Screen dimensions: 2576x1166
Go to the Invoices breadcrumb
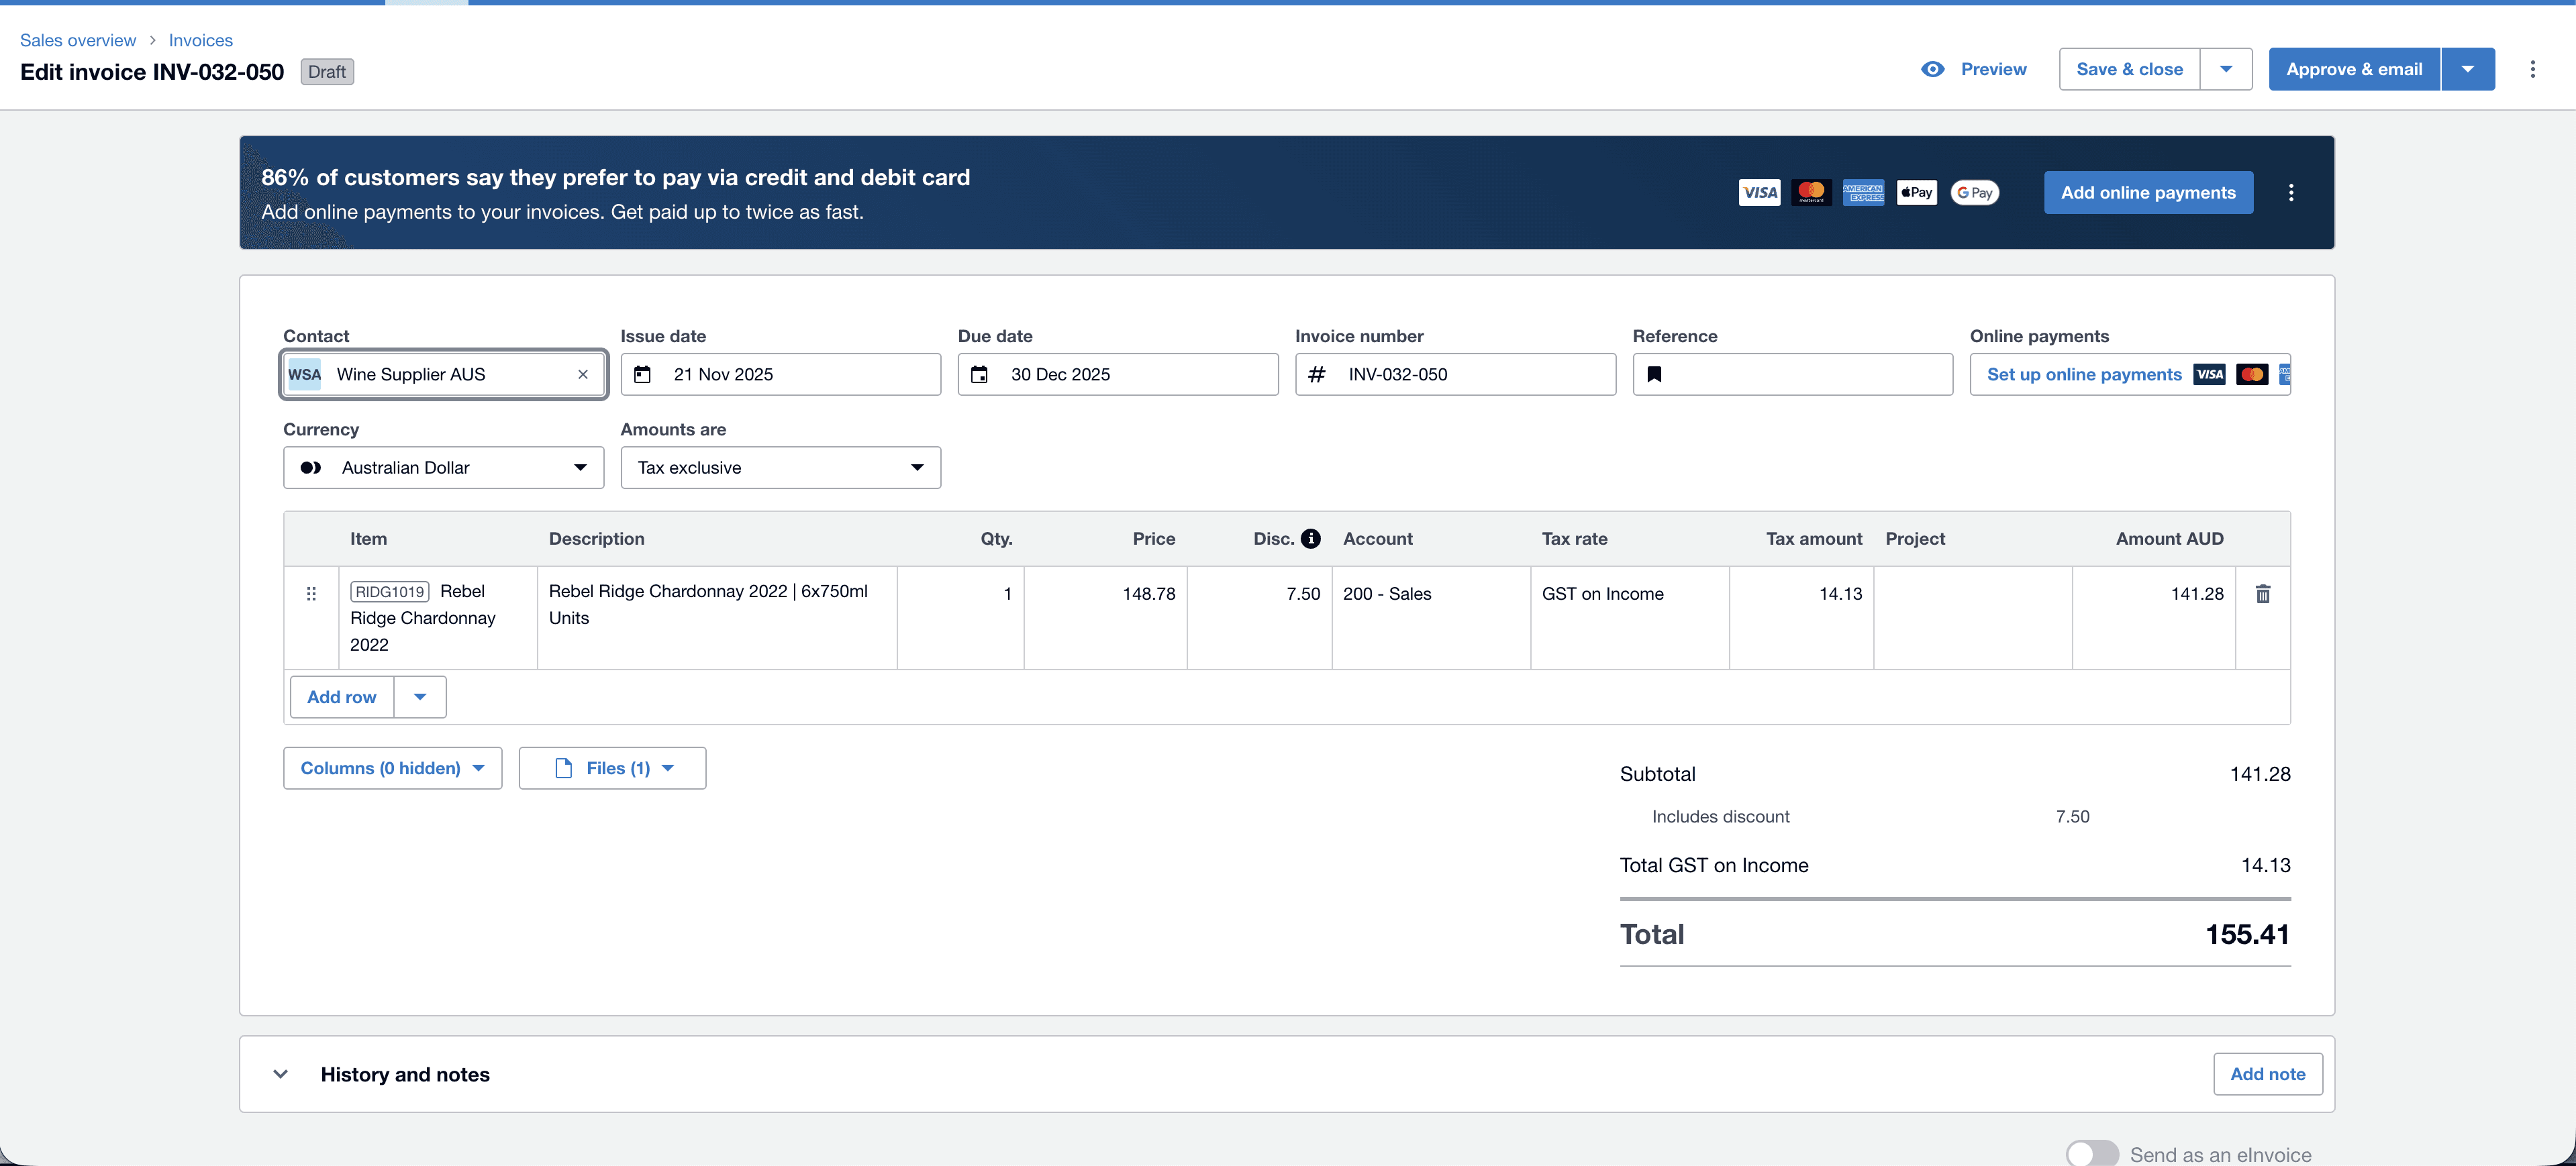click(200, 40)
